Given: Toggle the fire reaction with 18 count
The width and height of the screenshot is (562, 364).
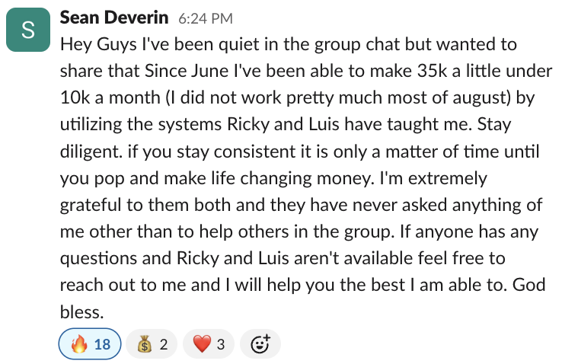Looking at the screenshot, I should click(x=89, y=345).
